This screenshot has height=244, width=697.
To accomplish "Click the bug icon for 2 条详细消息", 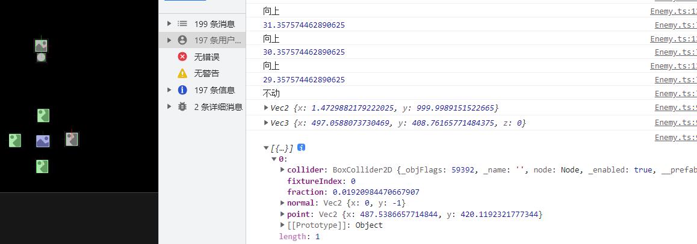I will 182,106.
